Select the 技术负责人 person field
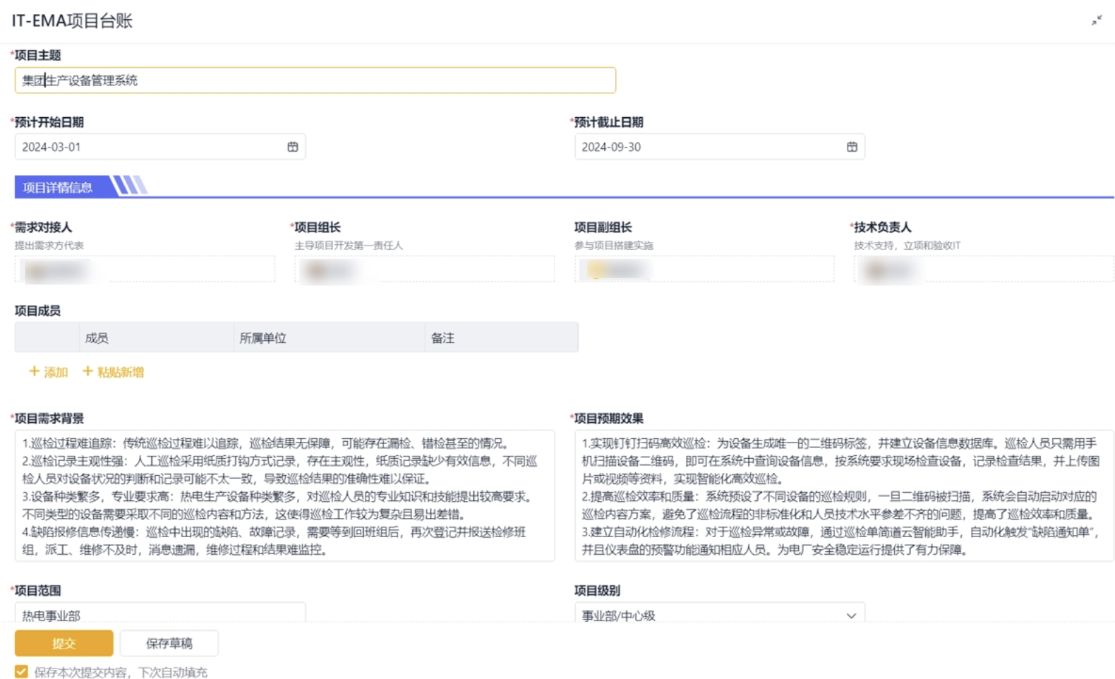This screenshot has width=1115, height=679. click(x=983, y=270)
